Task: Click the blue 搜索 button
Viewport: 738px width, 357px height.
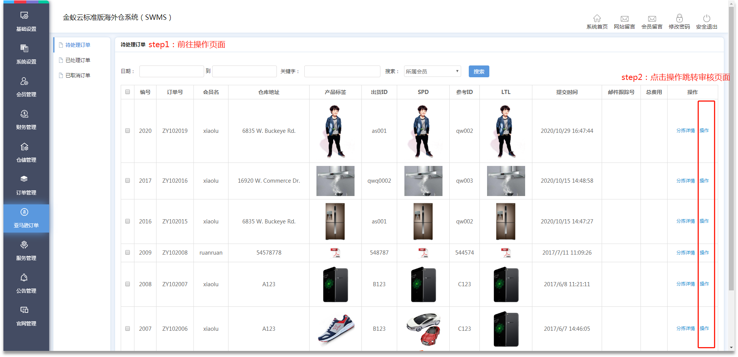Action: 479,71
